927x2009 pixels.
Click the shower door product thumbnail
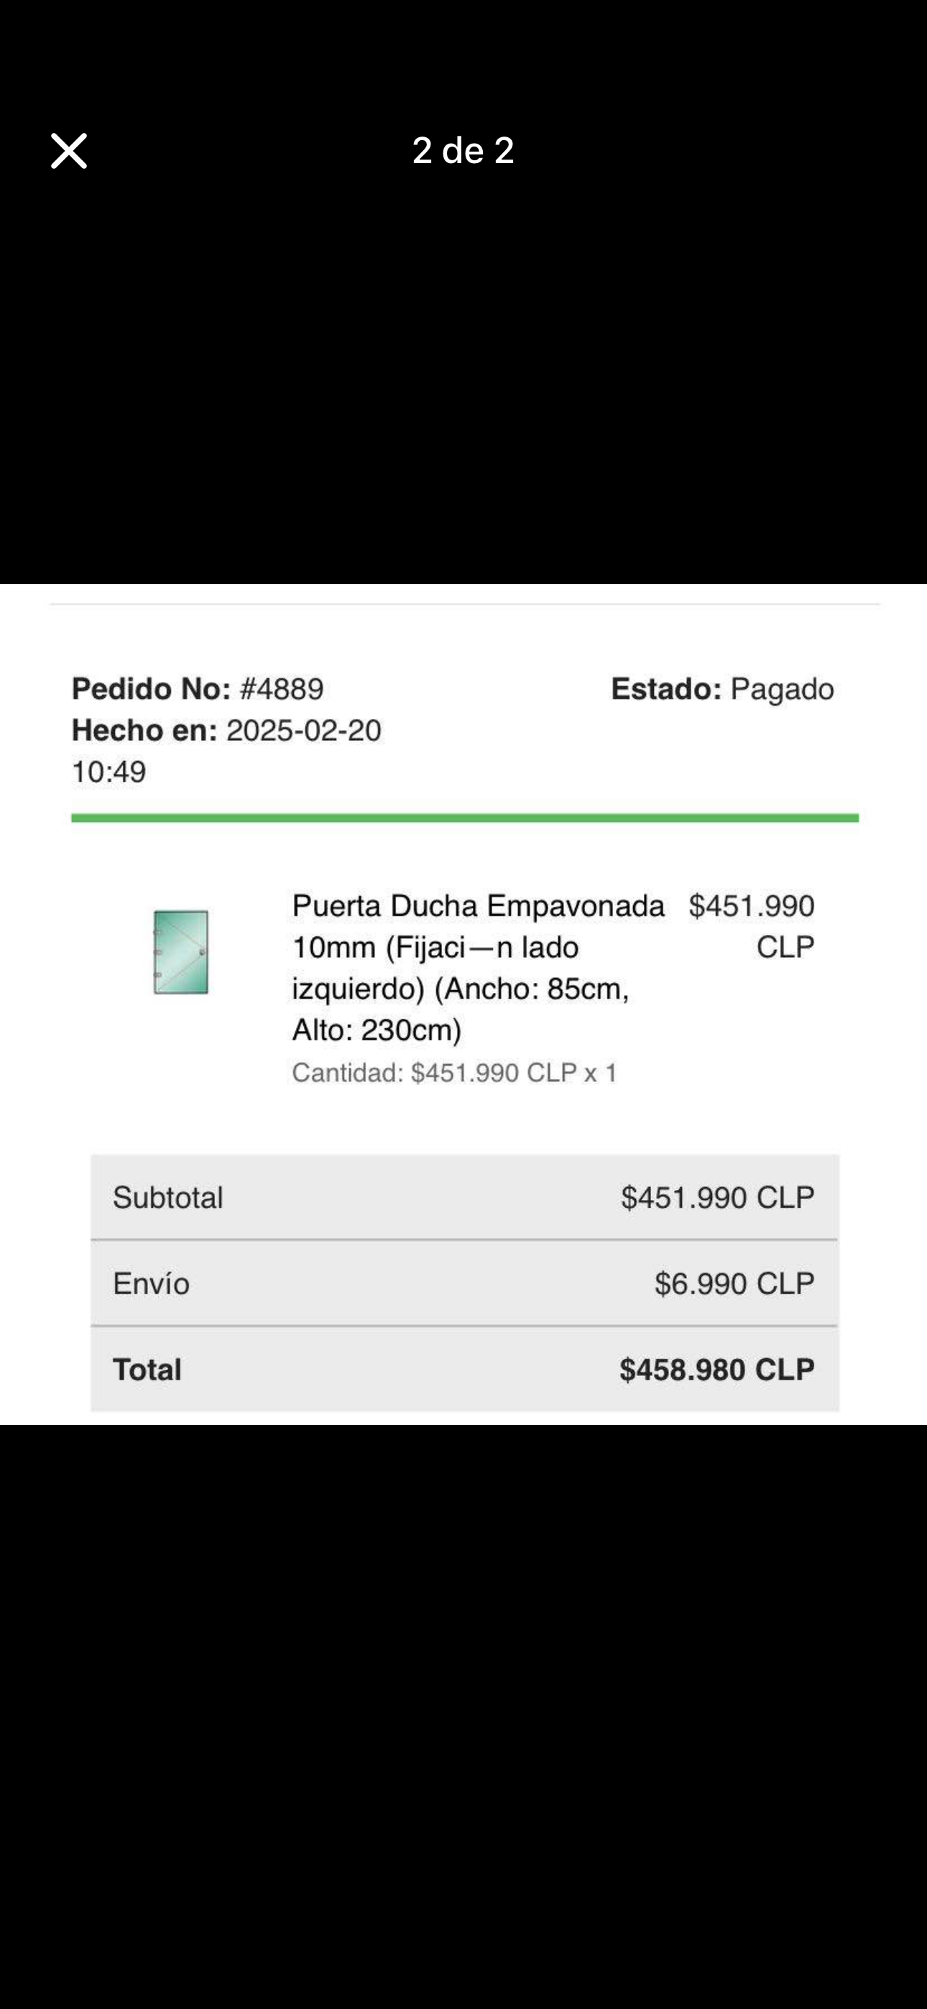181,951
